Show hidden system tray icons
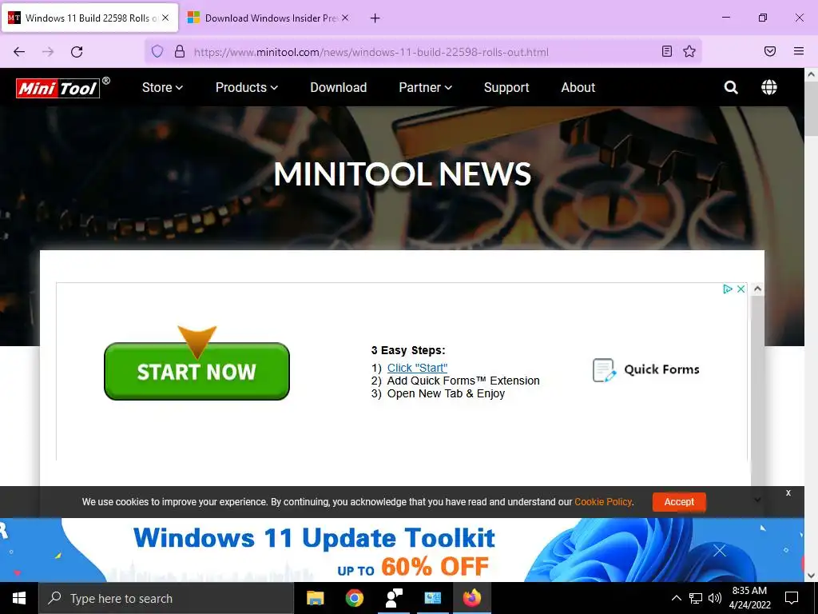 [676, 598]
